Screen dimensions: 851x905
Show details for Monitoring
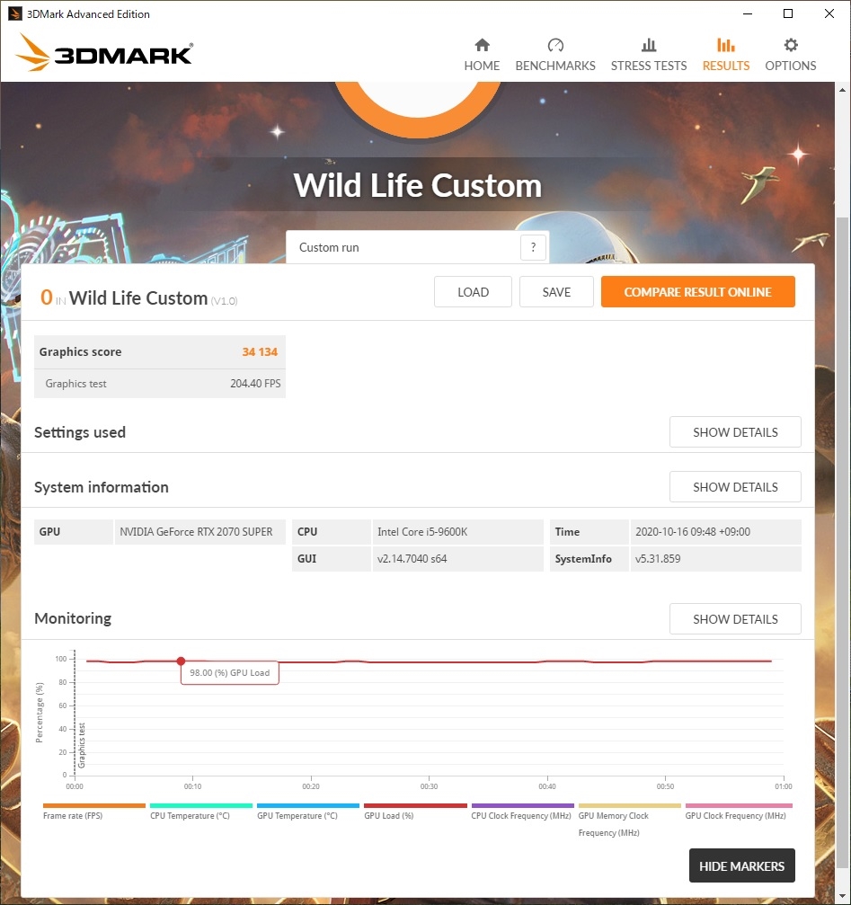point(735,619)
